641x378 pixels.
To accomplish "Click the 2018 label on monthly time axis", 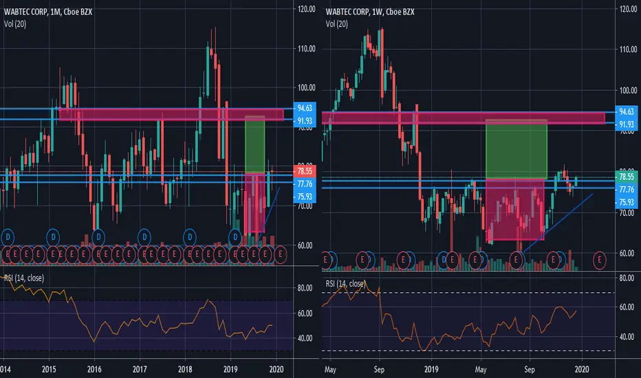I will click(x=185, y=370).
